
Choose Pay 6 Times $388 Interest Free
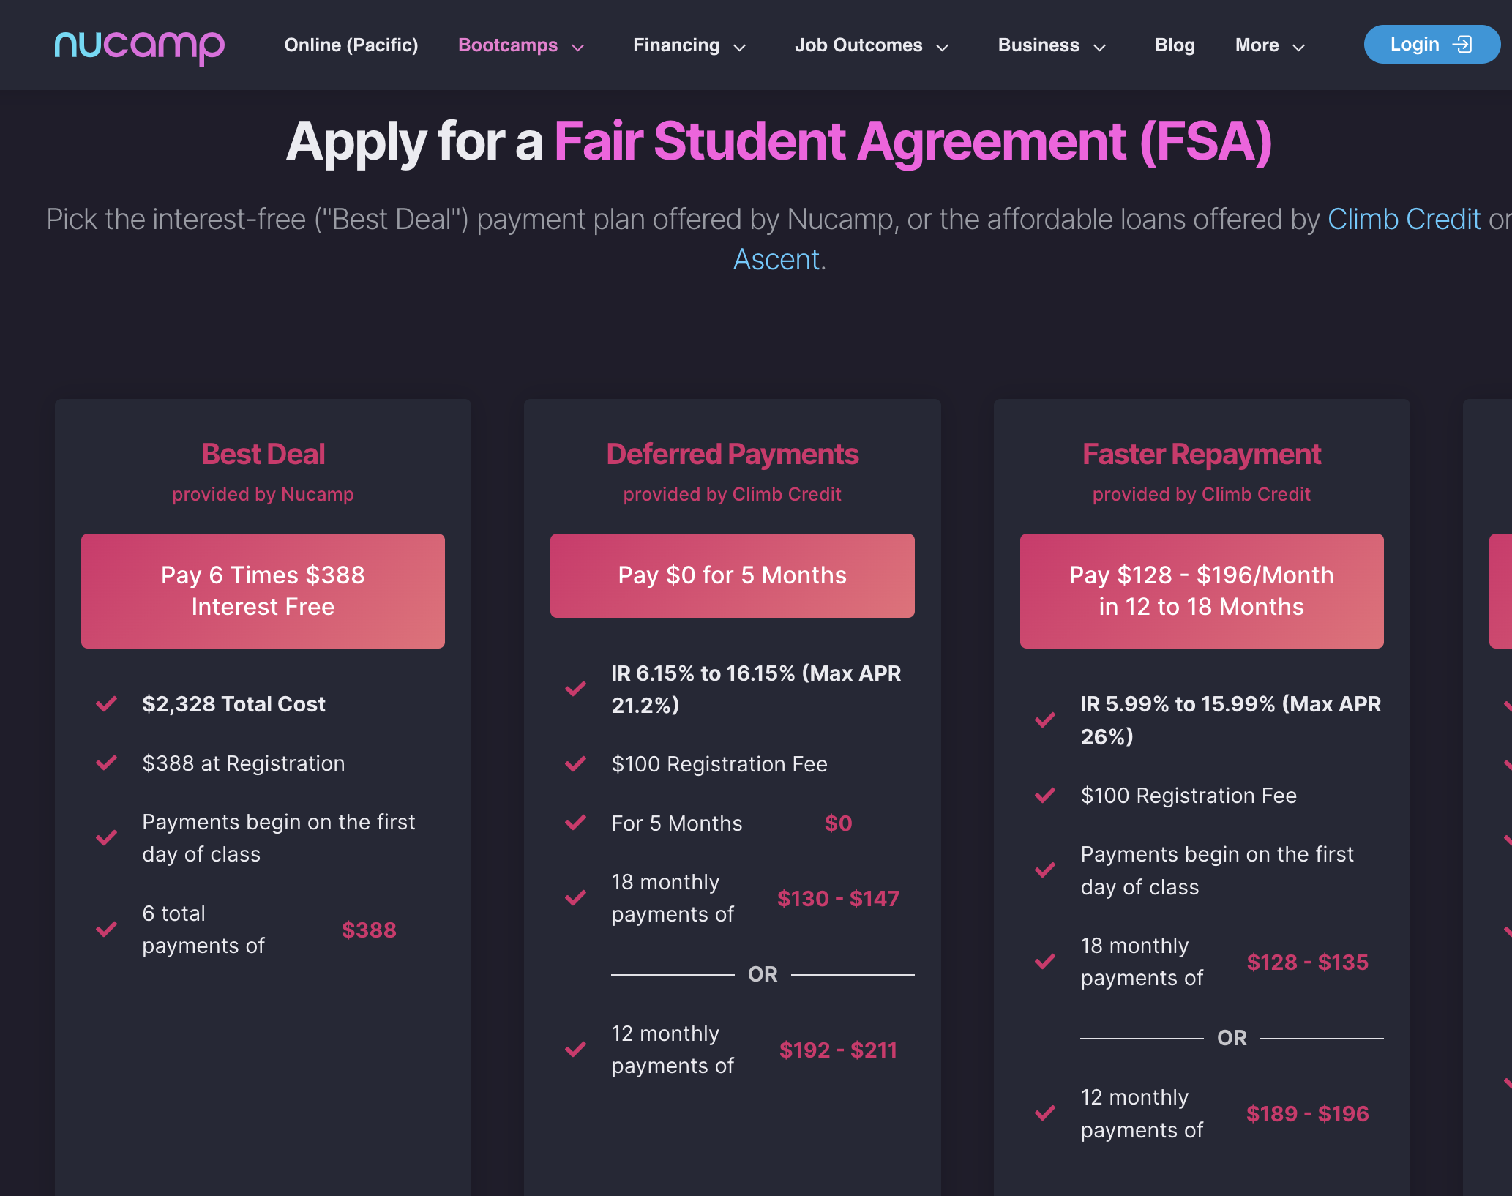(263, 591)
